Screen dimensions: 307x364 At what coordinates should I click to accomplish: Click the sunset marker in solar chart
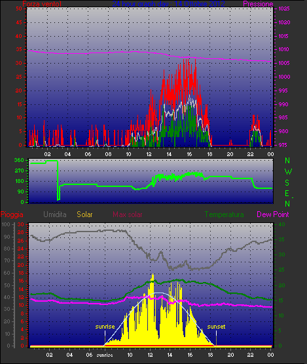click(216, 327)
